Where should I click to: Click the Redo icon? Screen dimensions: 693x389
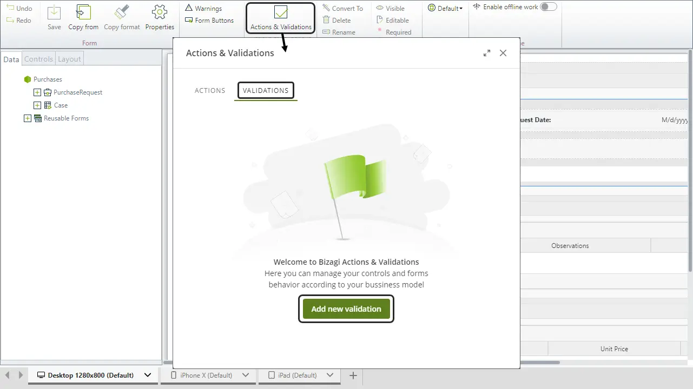coord(10,20)
